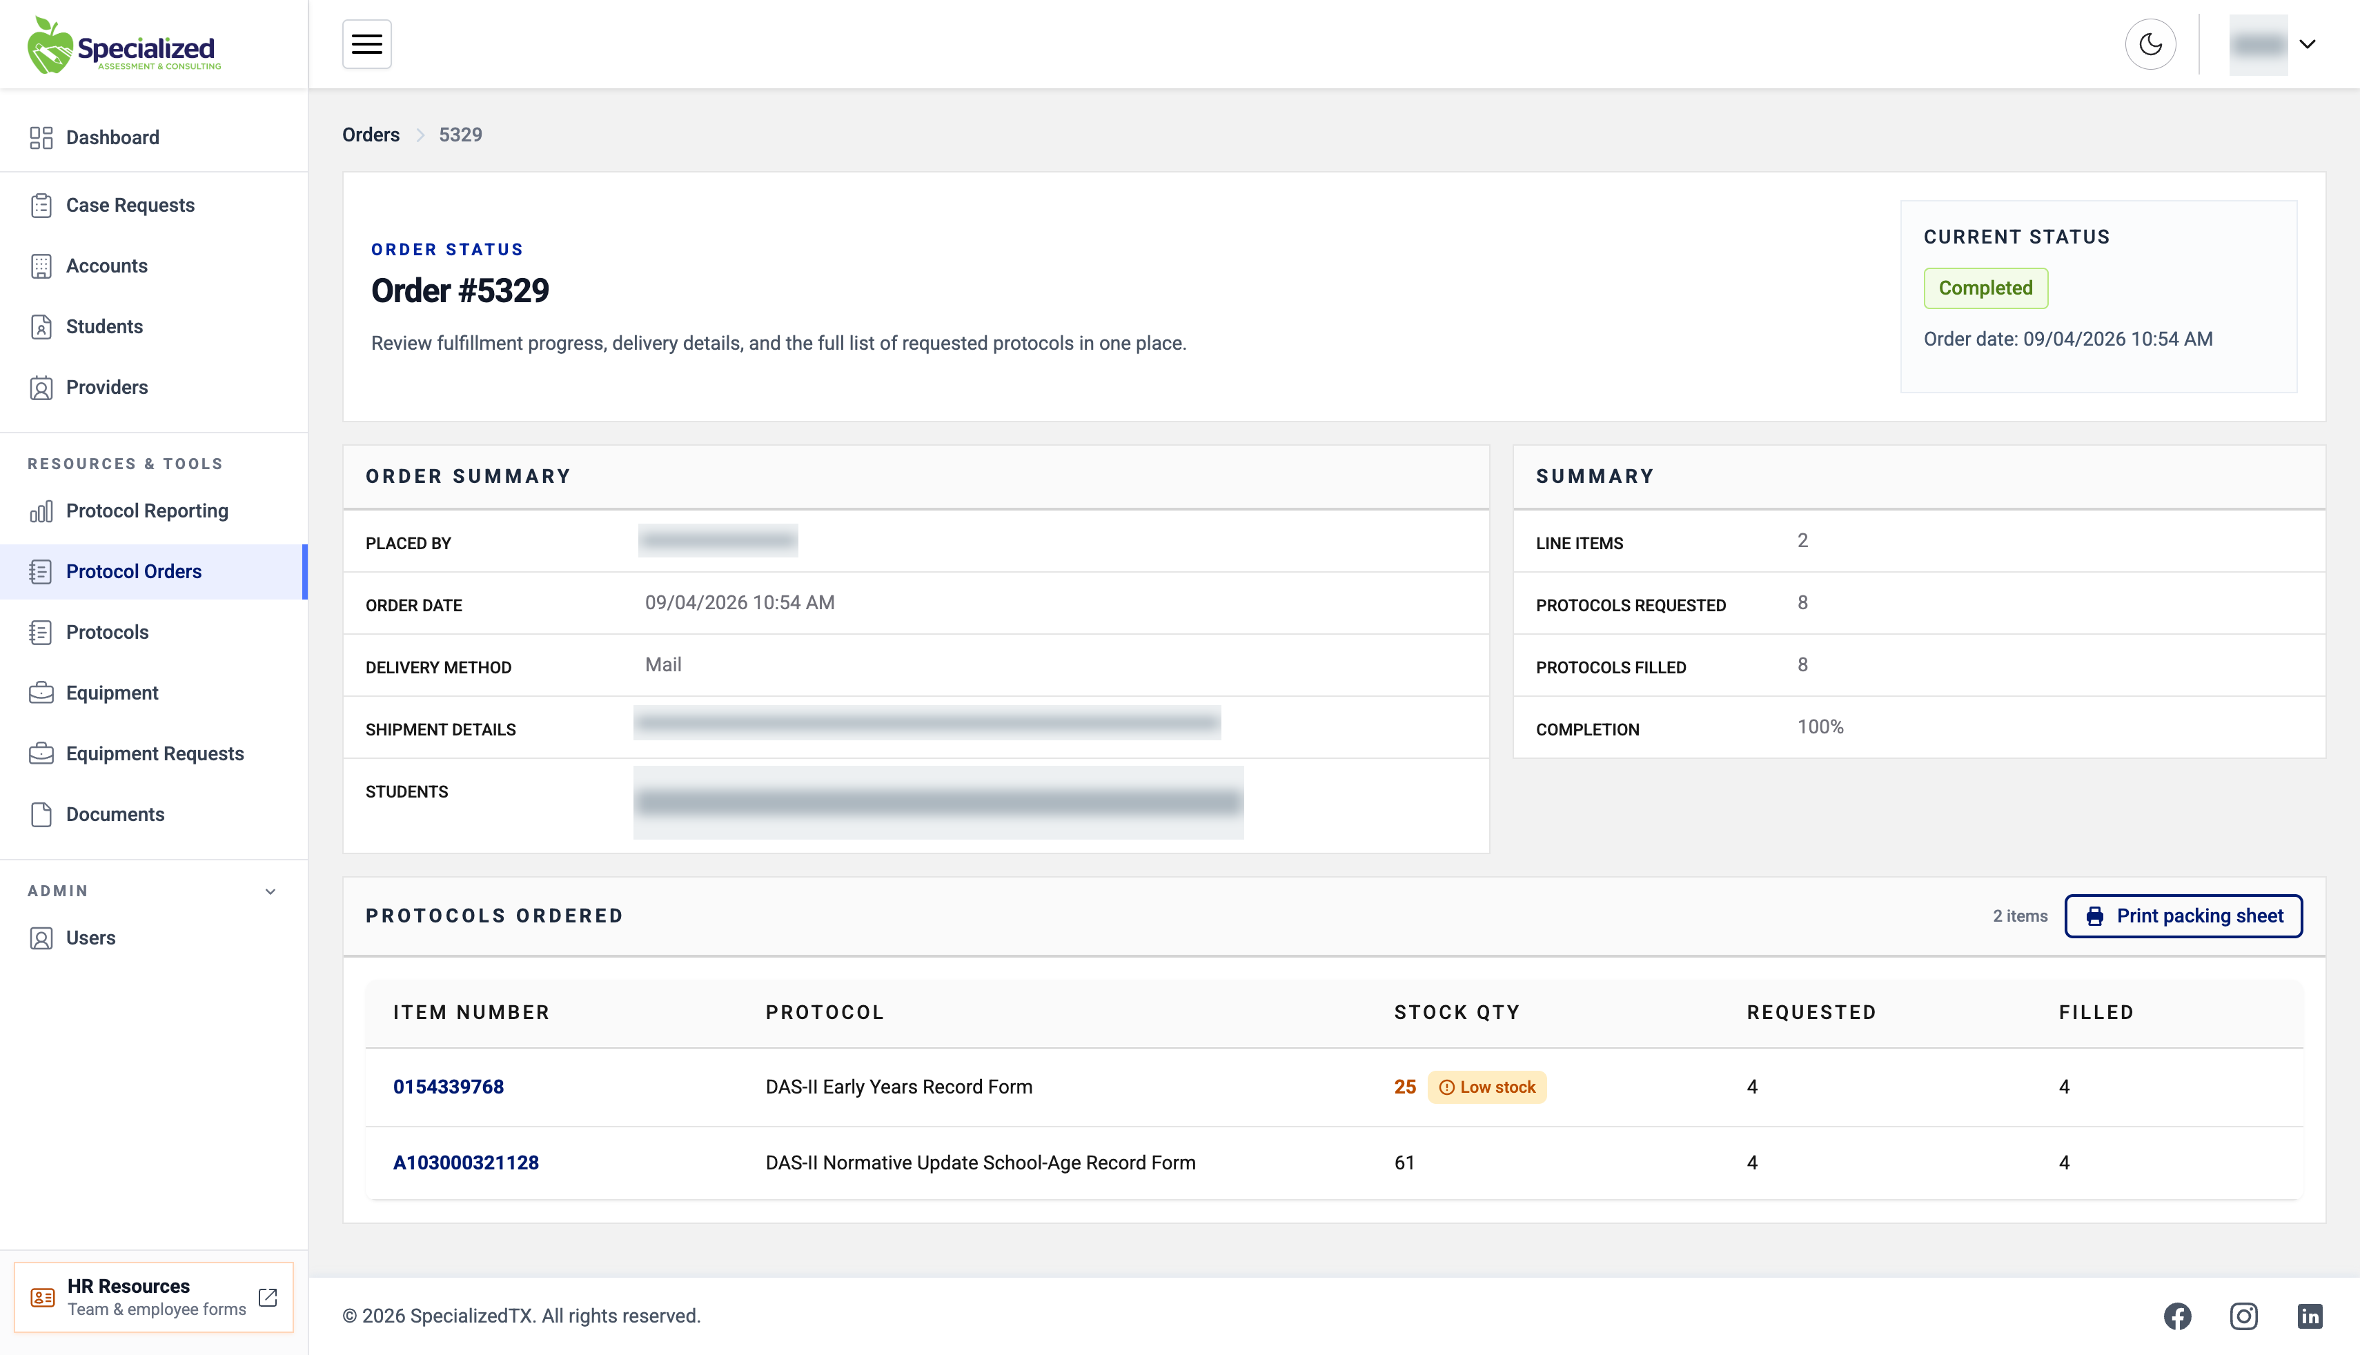Click the Documents file icon
The image size is (2360, 1355).
[41, 814]
